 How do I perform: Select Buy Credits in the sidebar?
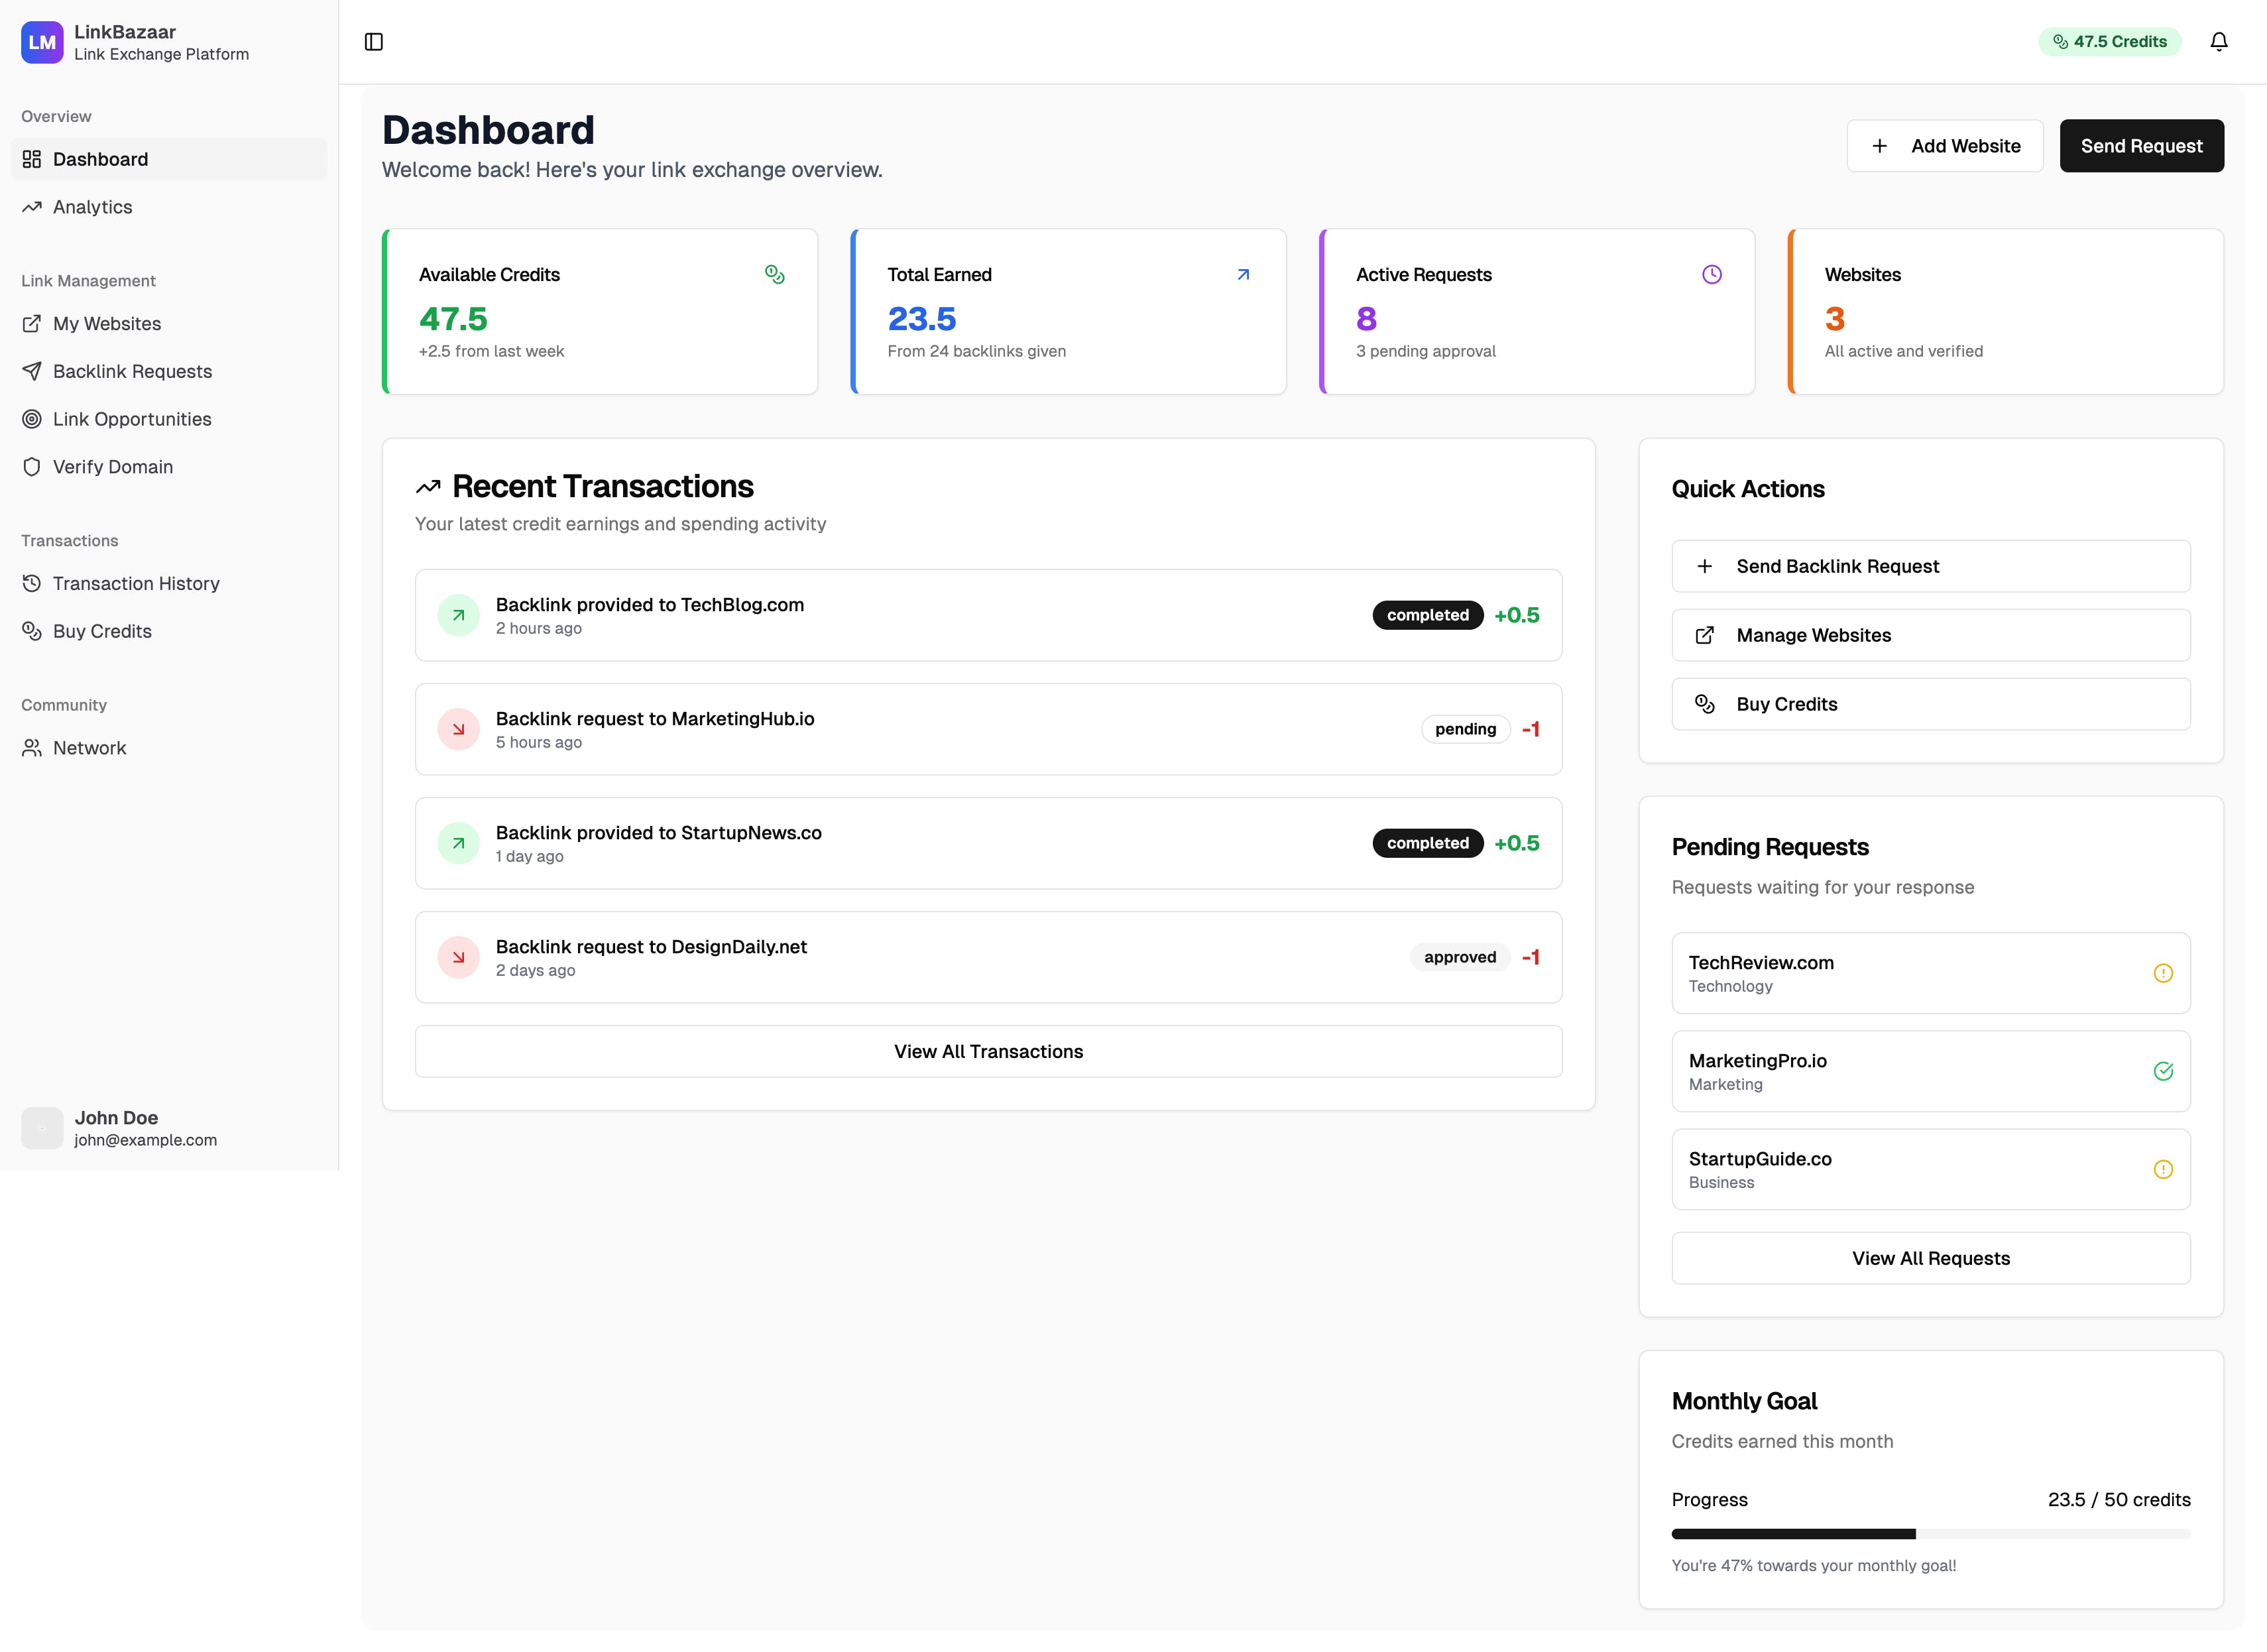coord(169,631)
